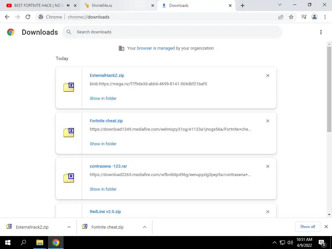Click the forward navigation arrow
Screen dimensions: 332x249
pyautogui.click(x=18, y=17)
